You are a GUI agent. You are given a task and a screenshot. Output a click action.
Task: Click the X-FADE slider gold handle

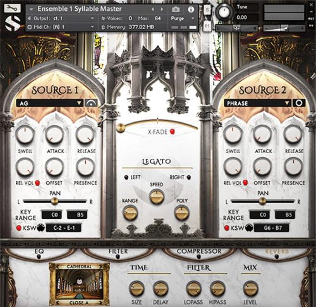[x=121, y=128]
